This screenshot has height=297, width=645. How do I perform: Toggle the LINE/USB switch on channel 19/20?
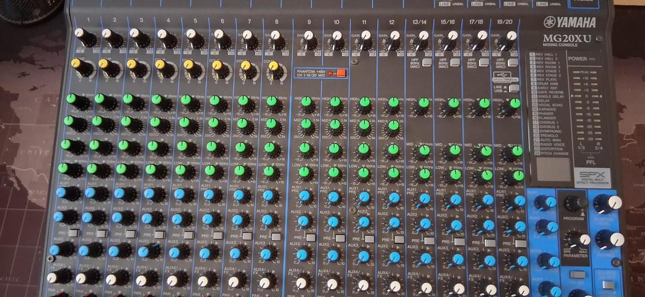(513, 88)
